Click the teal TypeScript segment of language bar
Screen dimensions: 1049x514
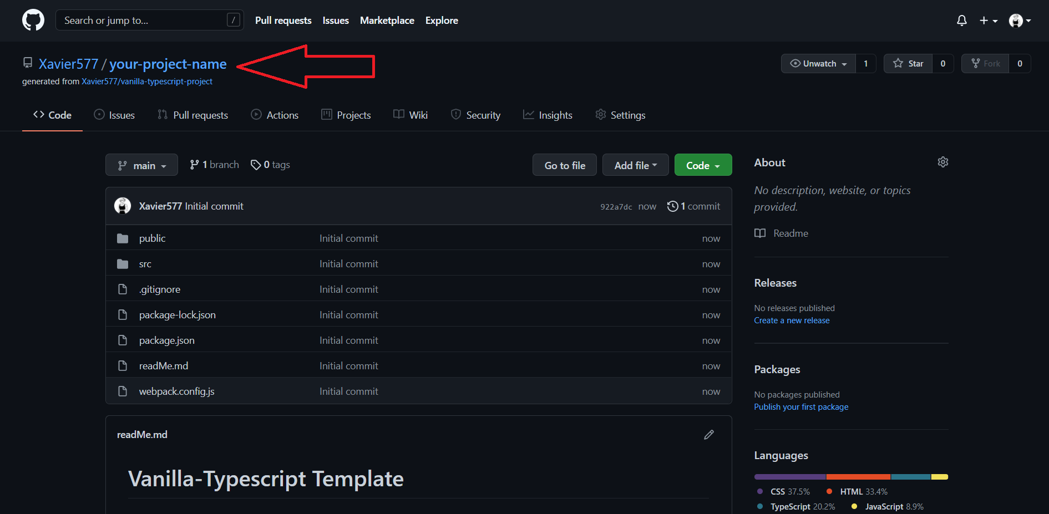[911, 477]
